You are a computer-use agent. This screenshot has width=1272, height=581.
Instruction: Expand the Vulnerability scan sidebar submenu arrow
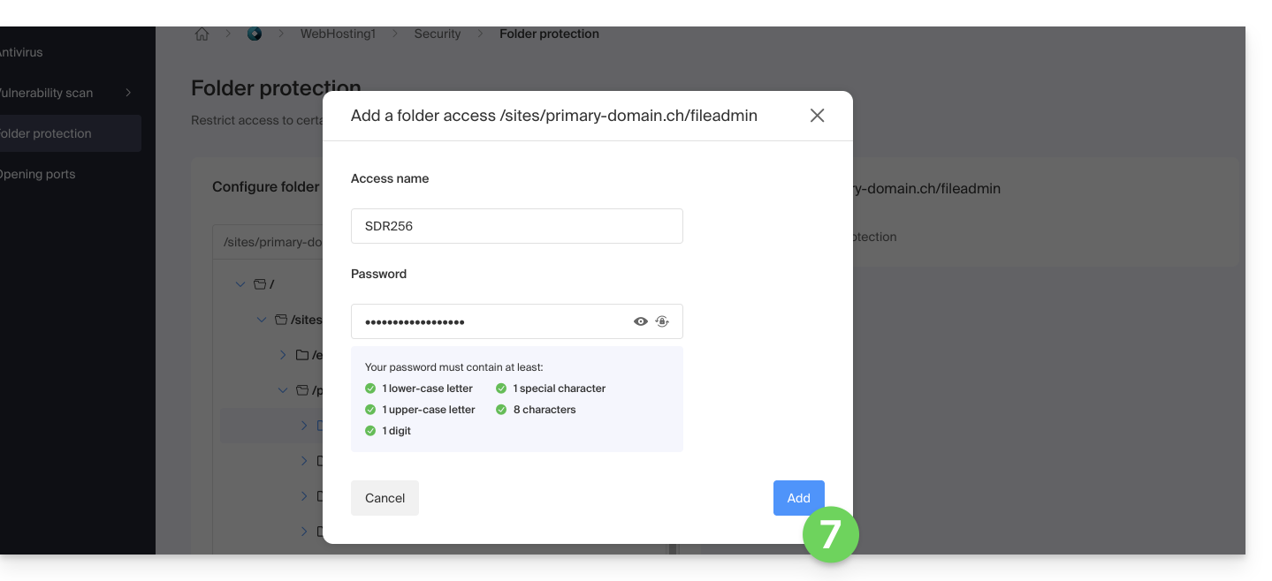[128, 93]
